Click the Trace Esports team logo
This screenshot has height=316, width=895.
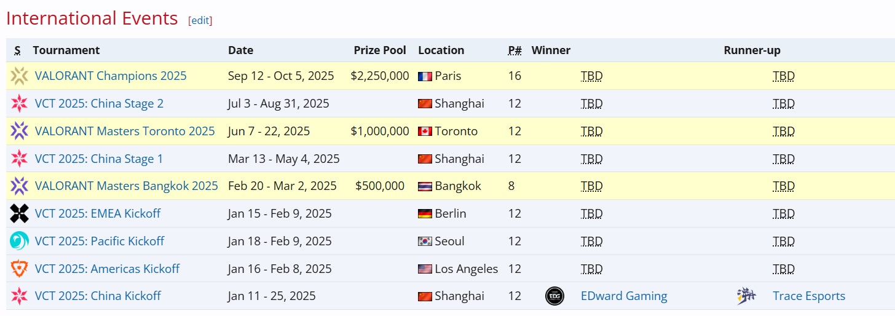(x=746, y=296)
